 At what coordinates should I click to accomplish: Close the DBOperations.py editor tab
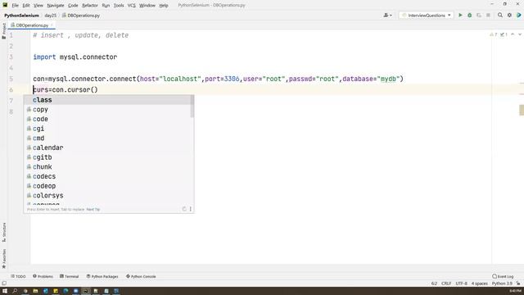coord(52,25)
